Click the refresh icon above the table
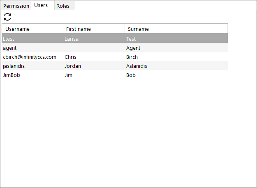The height and width of the screenshot is (188, 257). click(7, 17)
